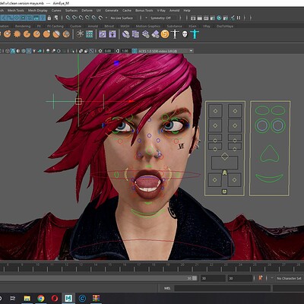The width and height of the screenshot is (304, 304).
Task: Click the exposure icon before 0.00
Action: click(x=100, y=51)
